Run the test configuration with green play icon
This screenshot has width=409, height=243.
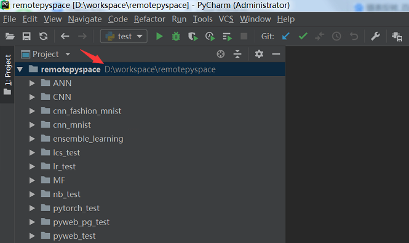click(159, 36)
